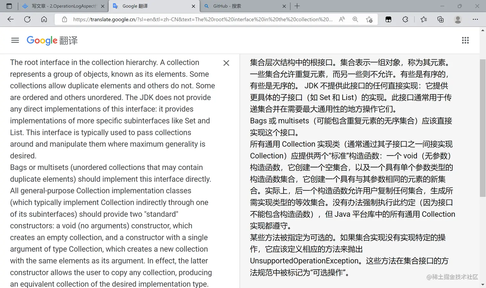Open the zoom control in address bar

(x=355, y=19)
